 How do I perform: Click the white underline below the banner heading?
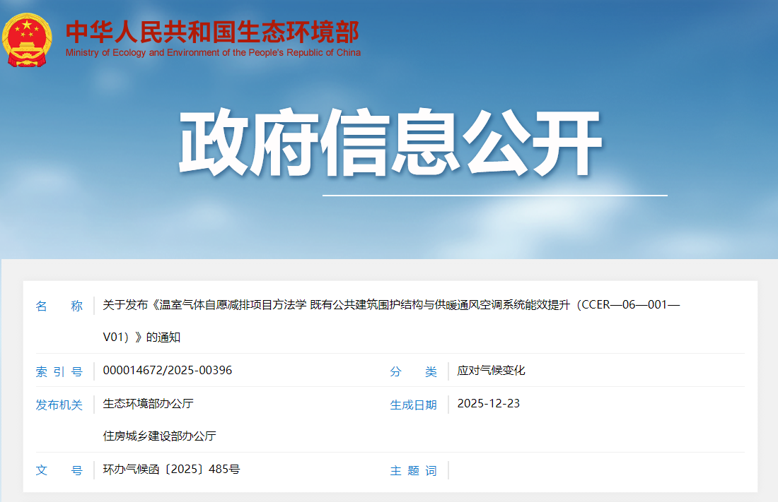pyautogui.click(x=494, y=195)
